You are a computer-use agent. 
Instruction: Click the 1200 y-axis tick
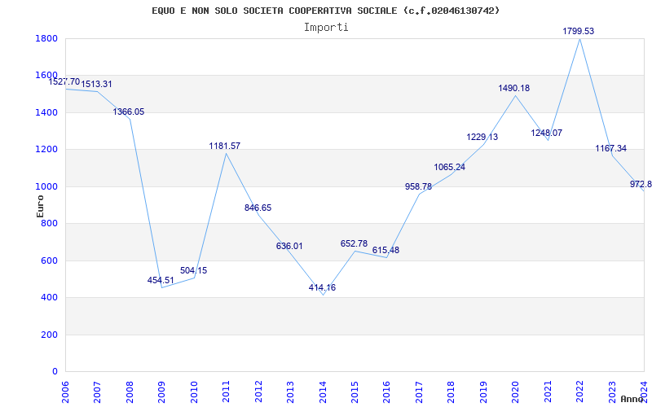[46, 150]
